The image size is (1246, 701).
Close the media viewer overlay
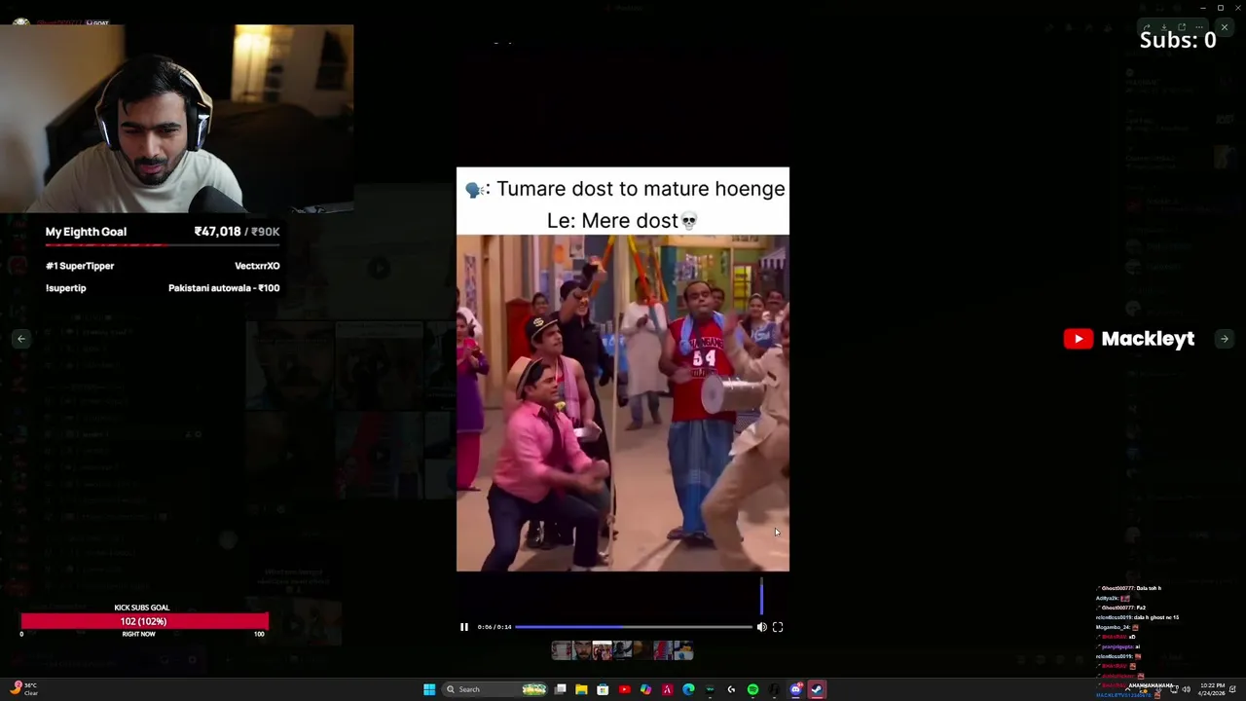[1225, 27]
